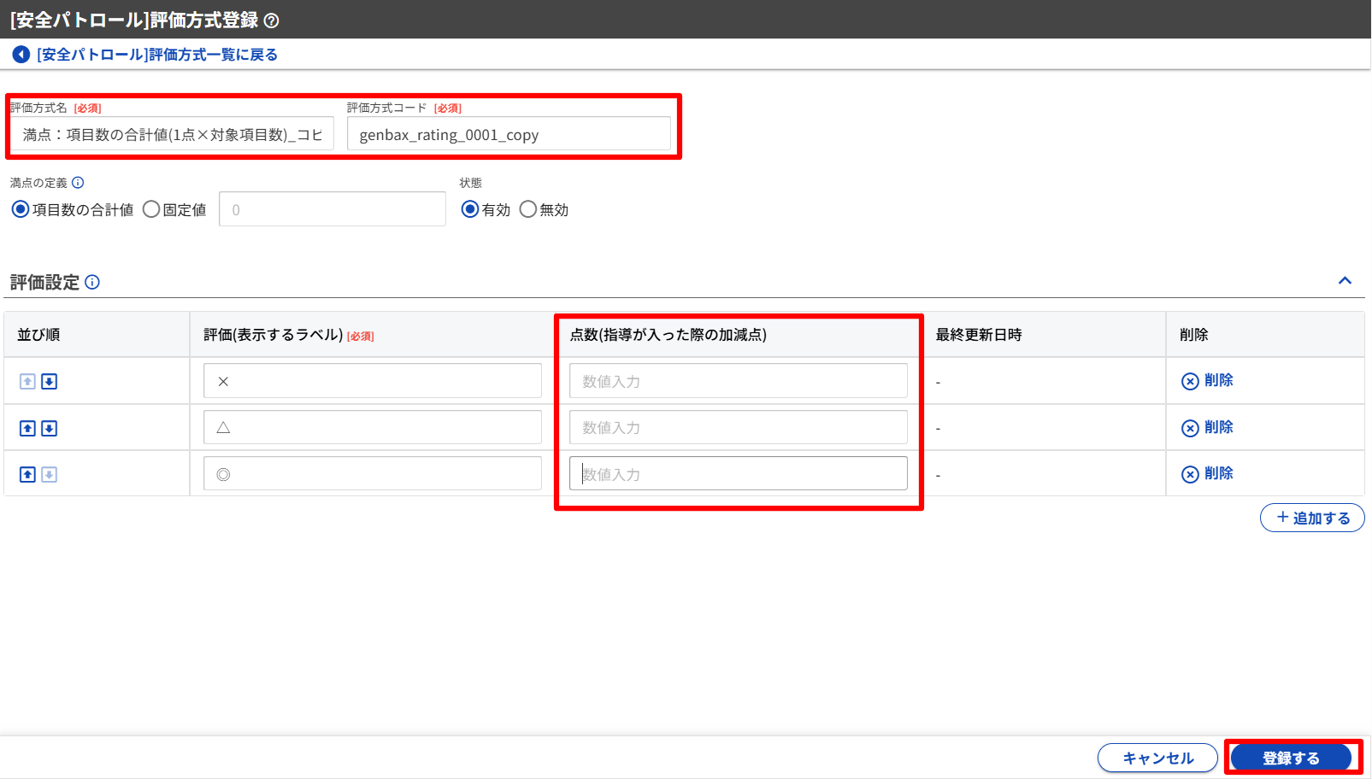Move the ◎ row up
The width and height of the screenshot is (1372, 779).
(x=27, y=475)
